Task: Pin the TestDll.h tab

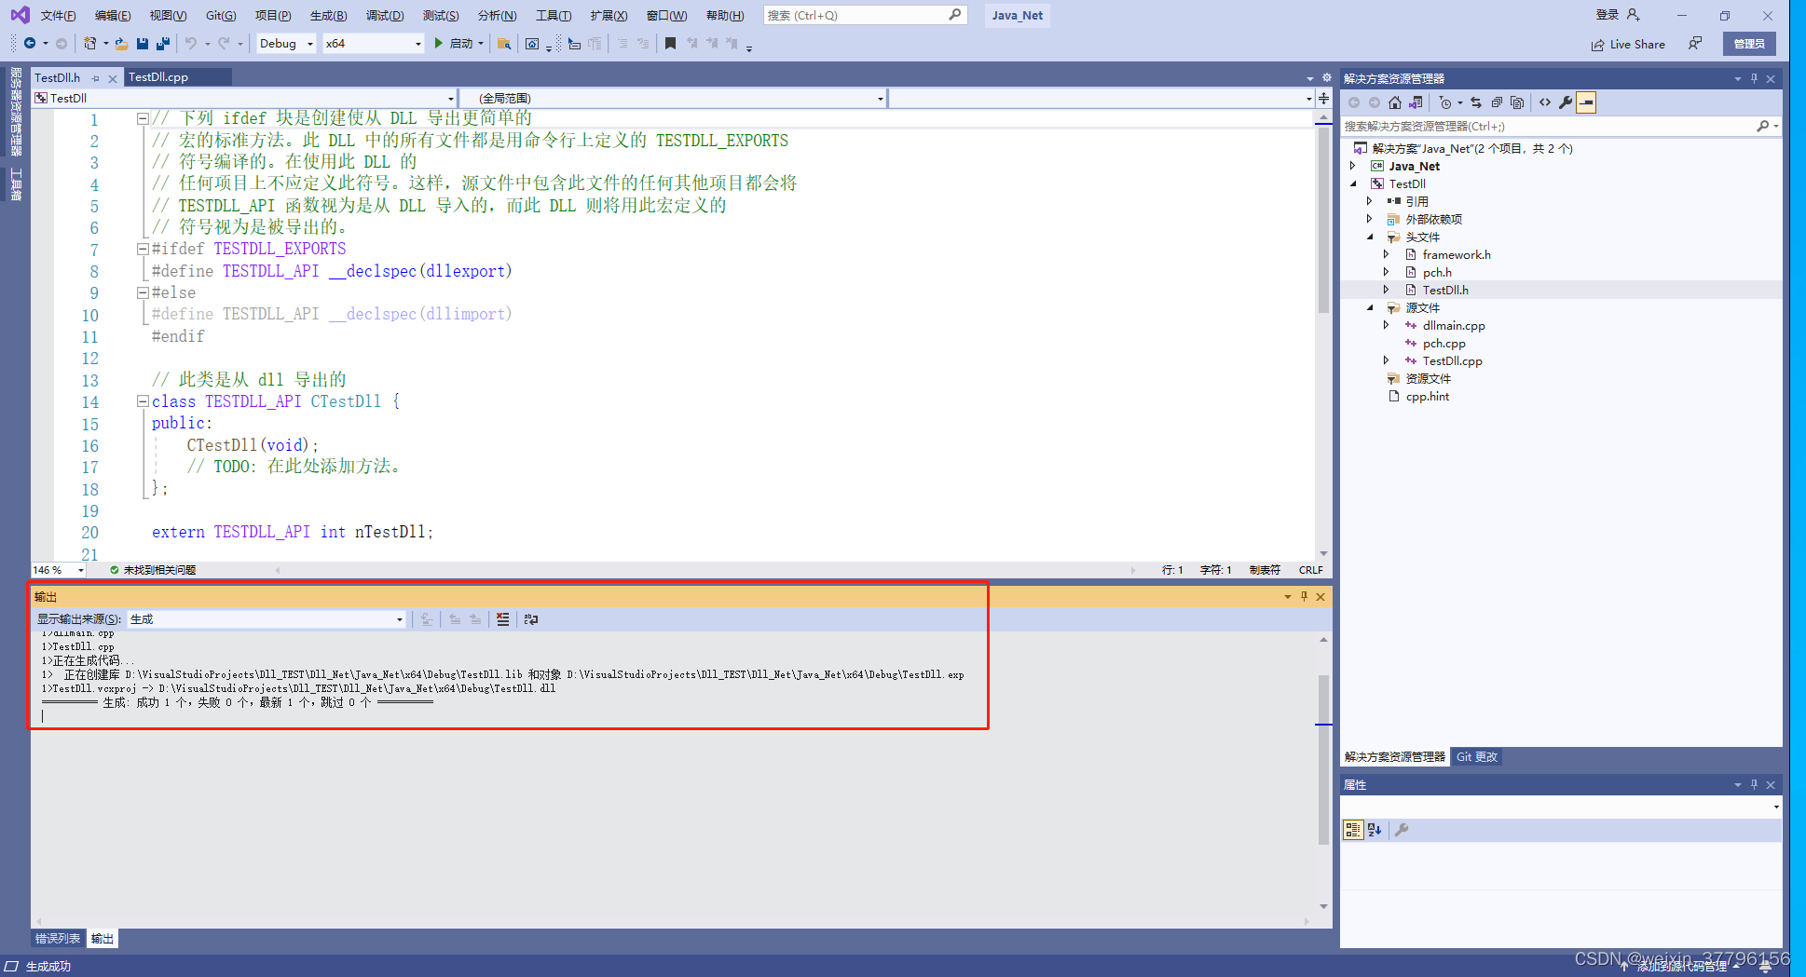Action: [x=95, y=78]
